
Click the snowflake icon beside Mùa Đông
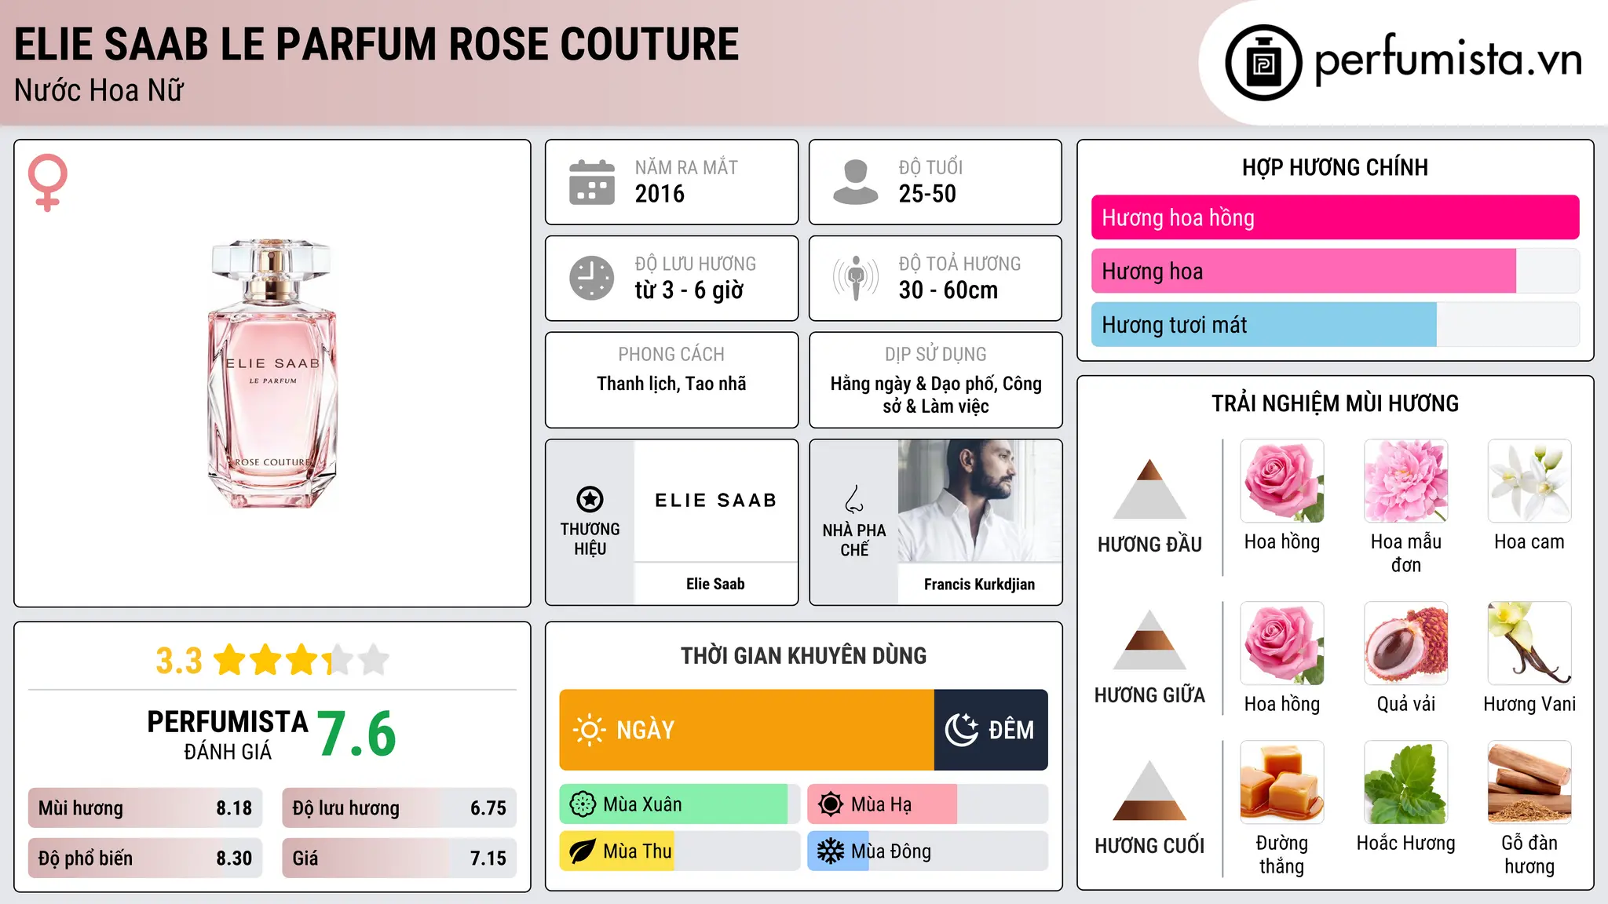[831, 851]
